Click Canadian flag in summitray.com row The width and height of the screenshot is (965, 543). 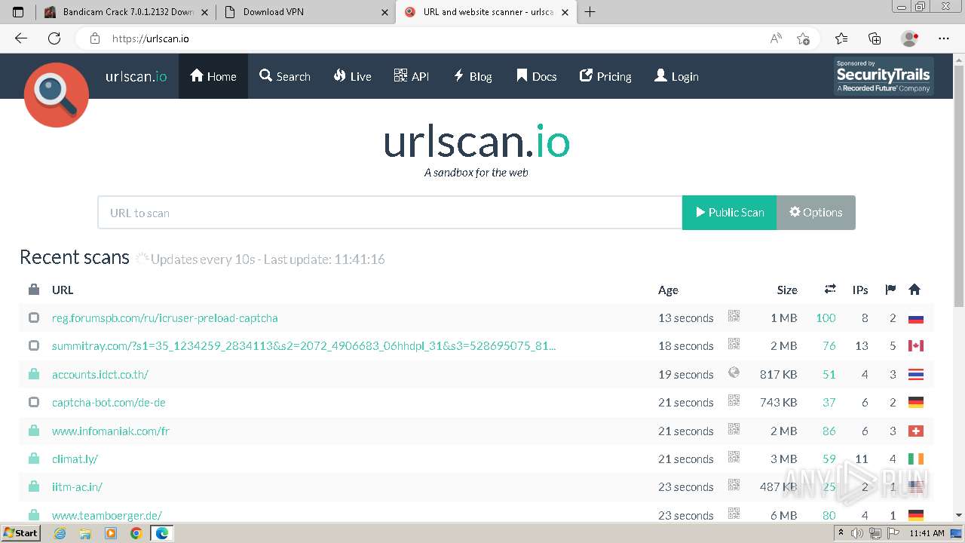pos(916,346)
